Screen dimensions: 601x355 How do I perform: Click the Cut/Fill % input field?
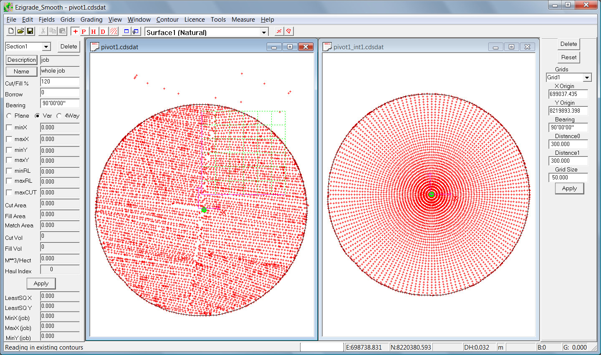tap(60, 82)
